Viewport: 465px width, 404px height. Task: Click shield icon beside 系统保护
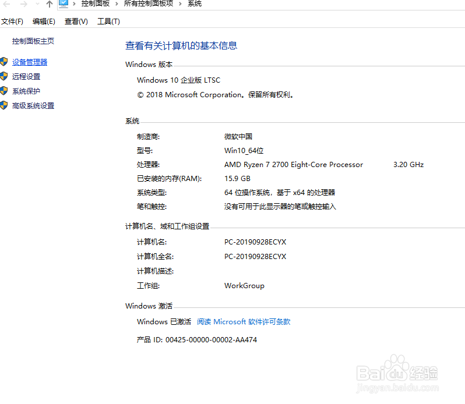point(4,91)
